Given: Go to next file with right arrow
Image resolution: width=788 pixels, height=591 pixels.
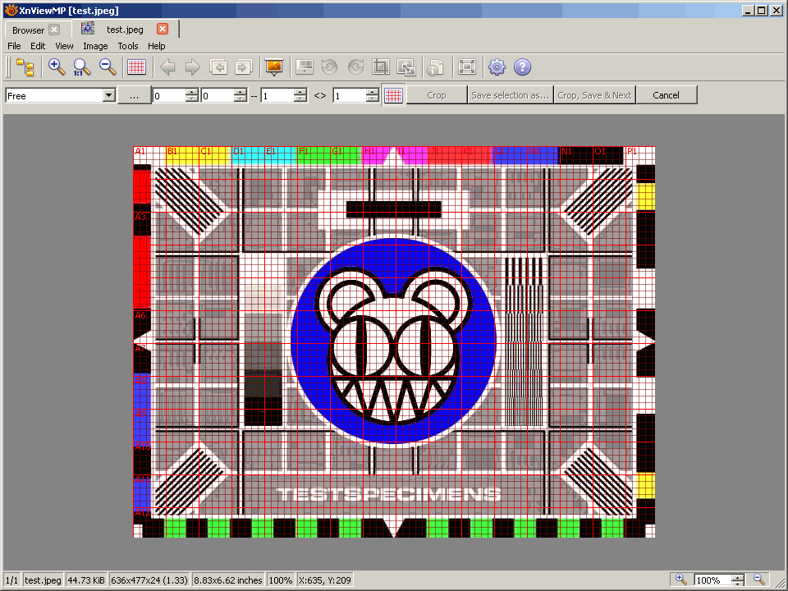Looking at the screenshot, I should point(192,66).
